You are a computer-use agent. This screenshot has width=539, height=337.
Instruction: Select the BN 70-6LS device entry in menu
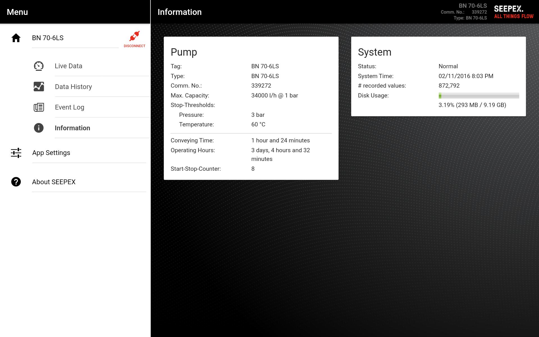[48, 38]
